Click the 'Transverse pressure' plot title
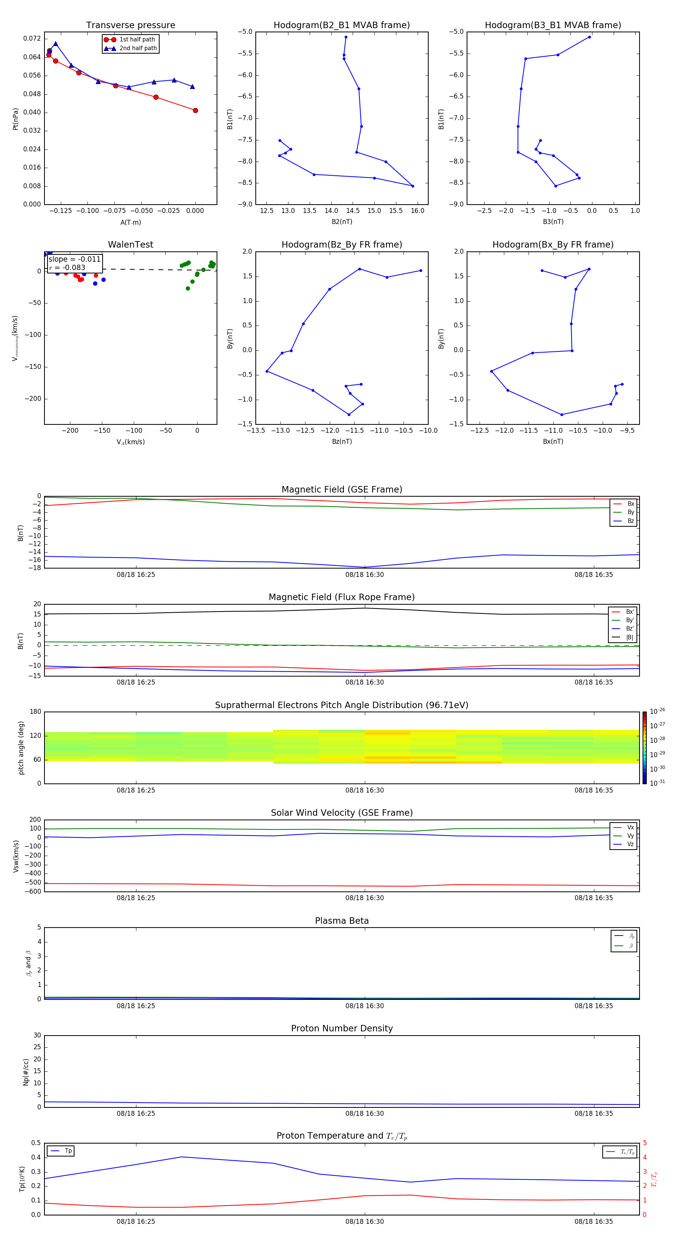 click(x=130, y=25)
